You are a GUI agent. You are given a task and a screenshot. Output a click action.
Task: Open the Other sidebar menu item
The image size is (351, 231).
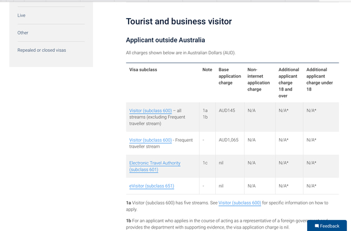[x=23, y=33]
